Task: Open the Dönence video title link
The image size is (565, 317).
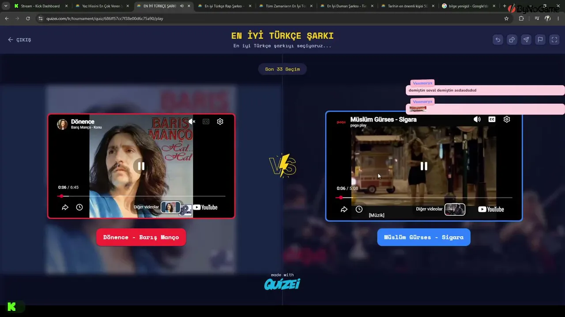Action: pyautogui.click(x=83, y=122)
